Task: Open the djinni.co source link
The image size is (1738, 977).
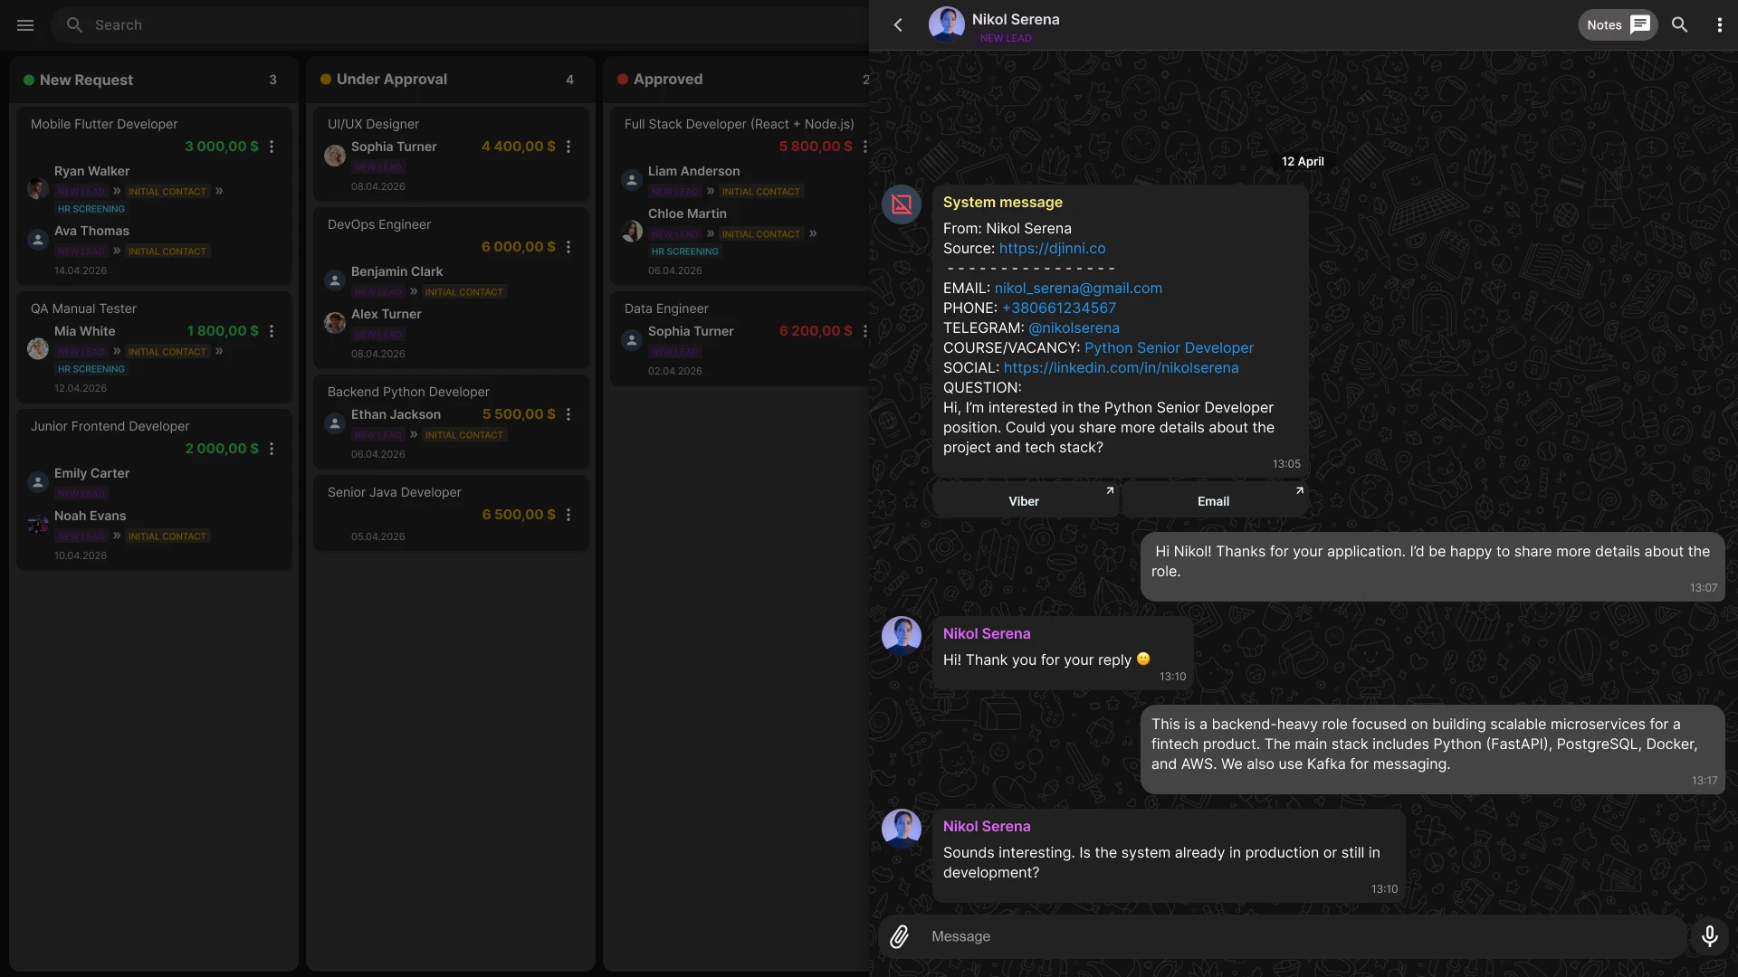Action: coord(1052,249)
